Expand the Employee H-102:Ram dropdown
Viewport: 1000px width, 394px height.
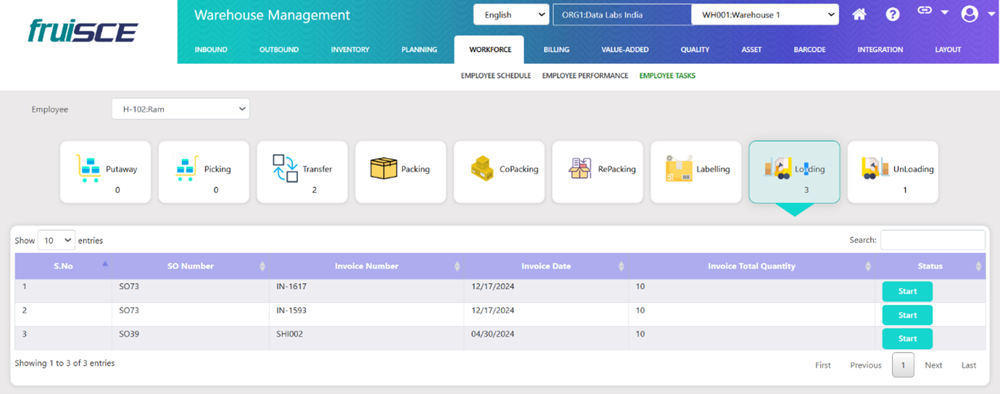(181, 110)
